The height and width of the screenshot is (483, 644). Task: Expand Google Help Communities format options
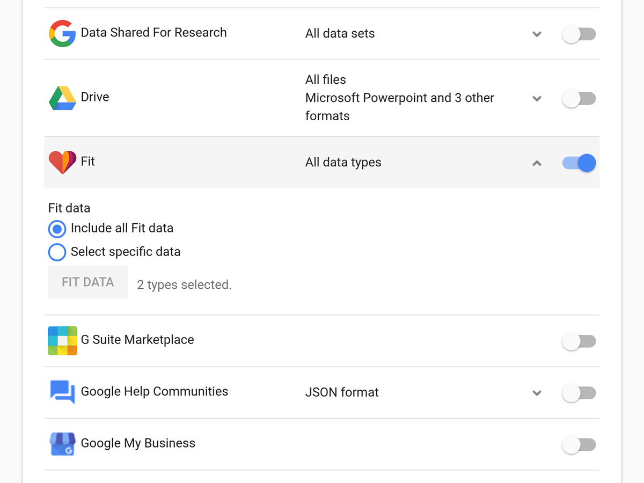pyautogui.click(x=537, y=393)
